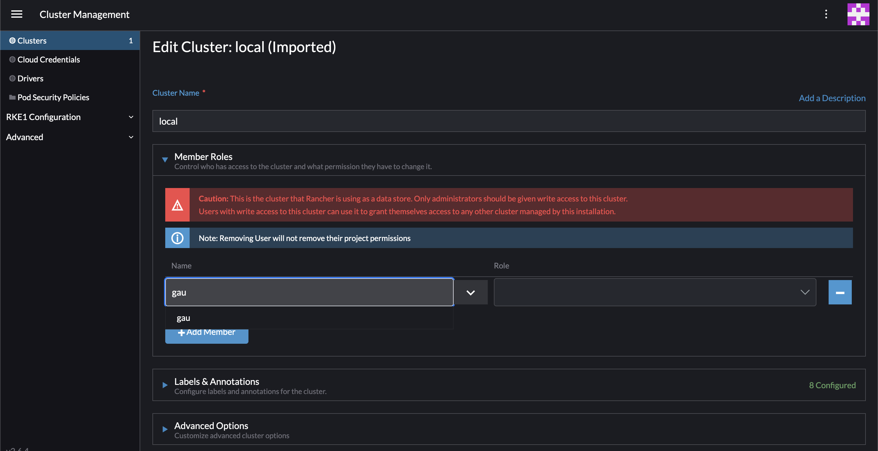Image resolution: width=878 pixels, height=451 pixels.
Task: Click the folder icon beside Pod Security Policies
Action: pos(12,97)
